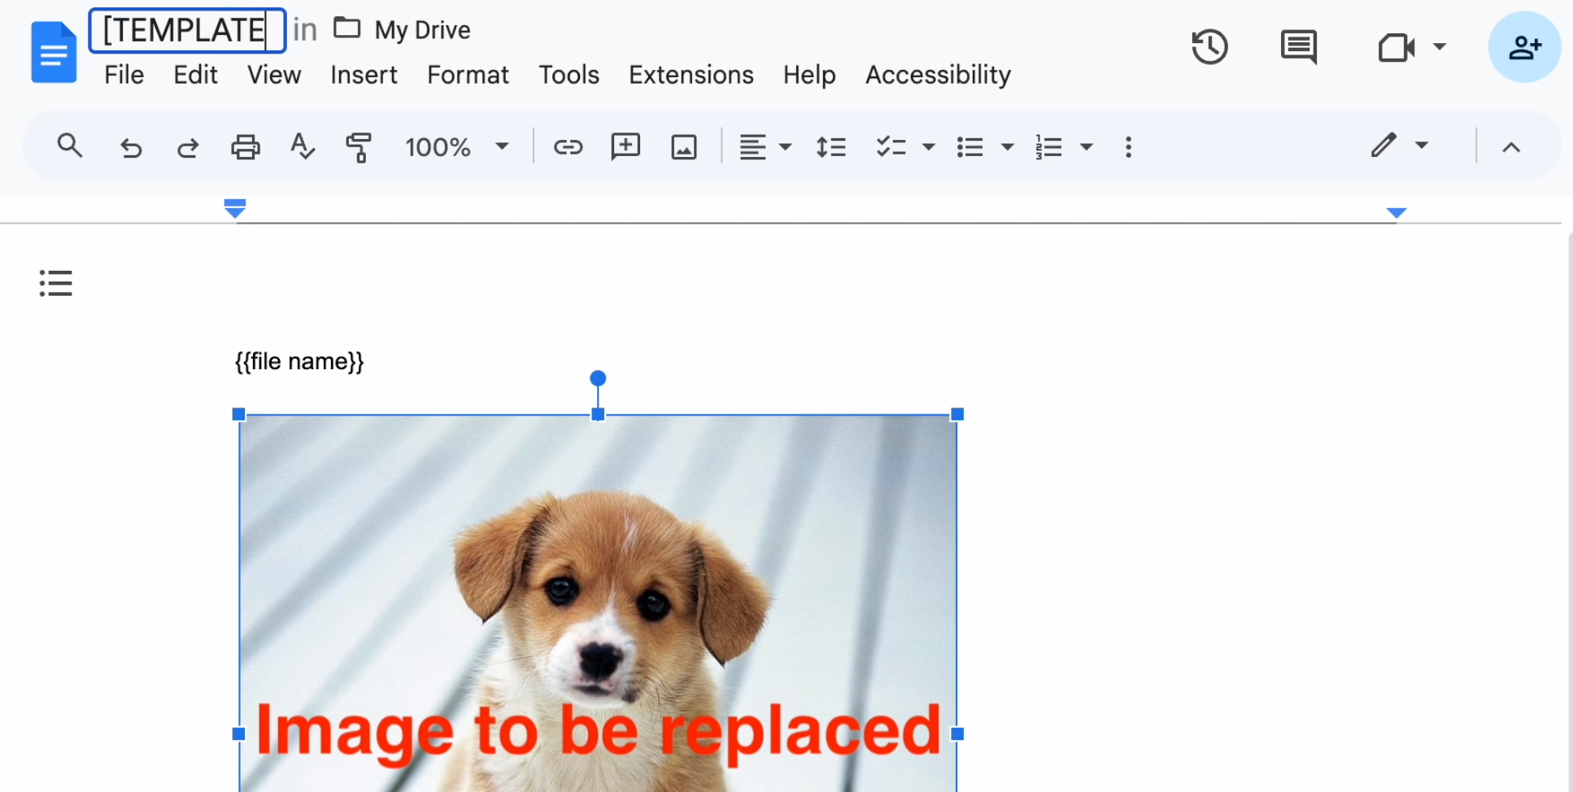The image size is (1573, 792).
Task: Click the {{file name}} placeholder text
Action: coord(299,361)
